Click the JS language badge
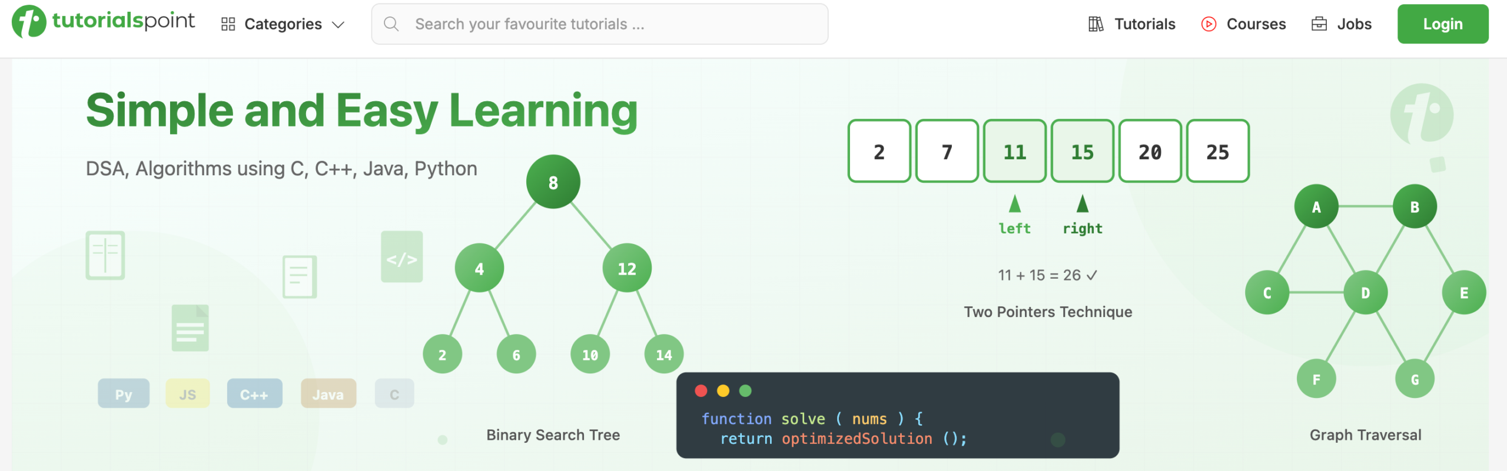This screenshot has height=471, width=1507. (188, 394)
